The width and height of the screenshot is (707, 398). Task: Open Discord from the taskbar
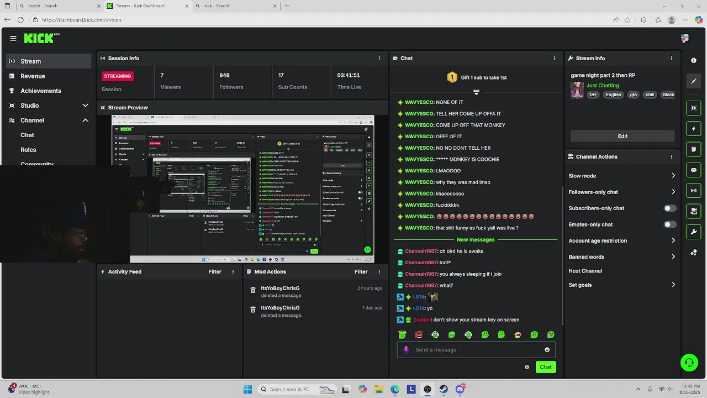pyautogui.click(x=460, y=389)
